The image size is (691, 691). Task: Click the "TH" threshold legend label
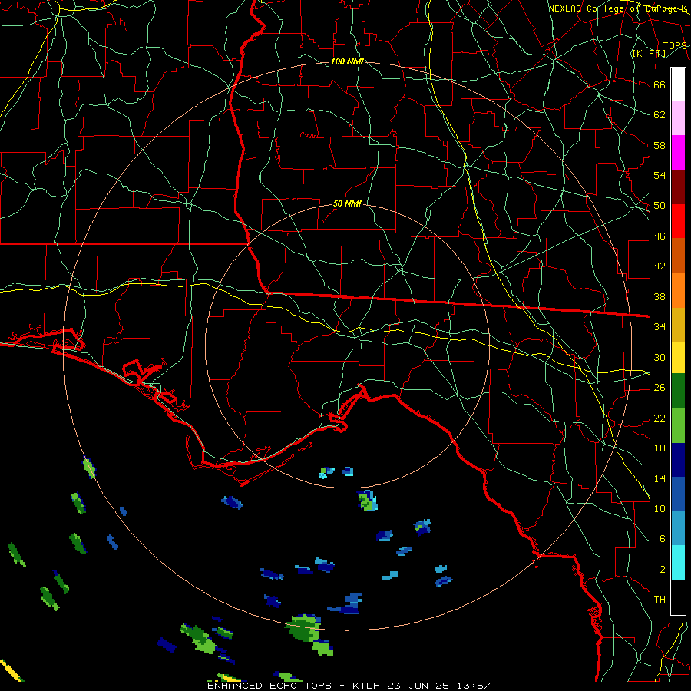(x=660, y=600)
